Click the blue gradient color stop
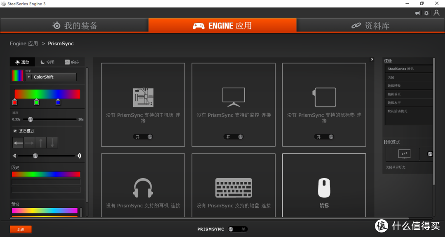This screenshot has width=445, height=237. click(58, 102)
